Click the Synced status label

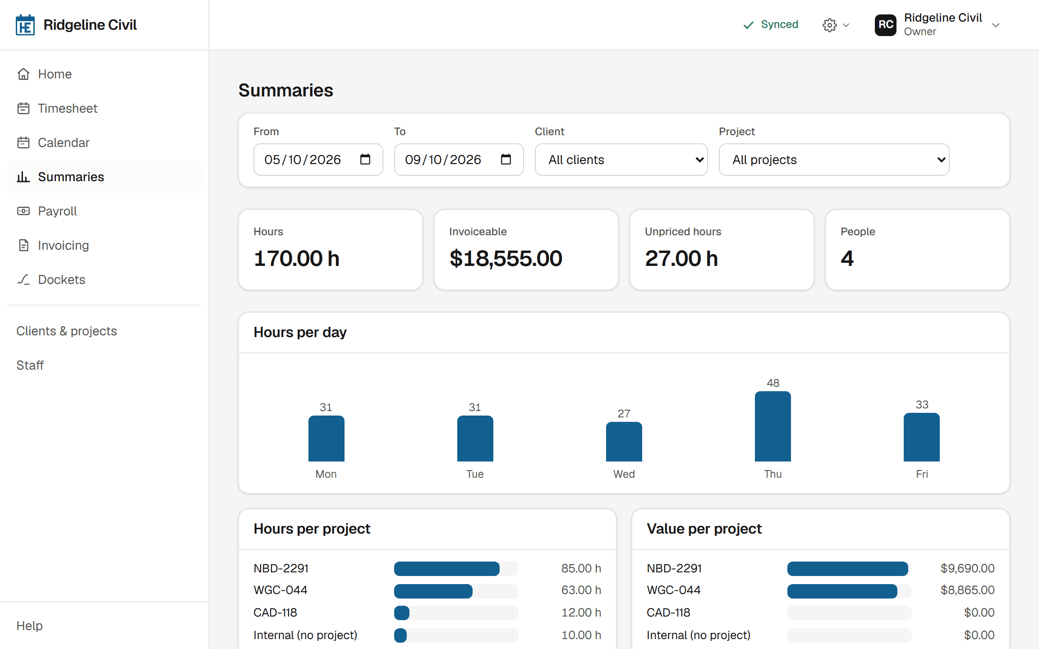click(x=779, y=24)
